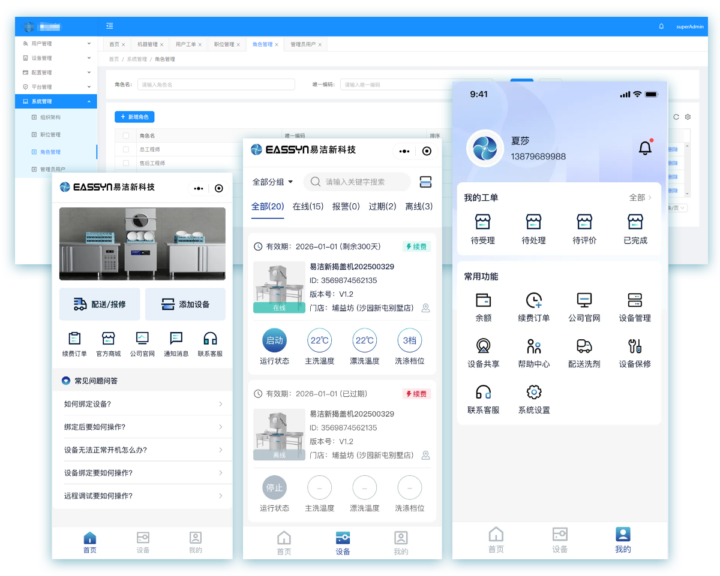Check the 总工程师 row checkbox
The width and height of the screenshot is (720, 576).
(126, 149)
